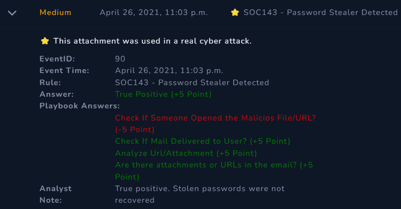Click the EventID value 90
This screenshot has height=209, width=401.
point(120,59)
